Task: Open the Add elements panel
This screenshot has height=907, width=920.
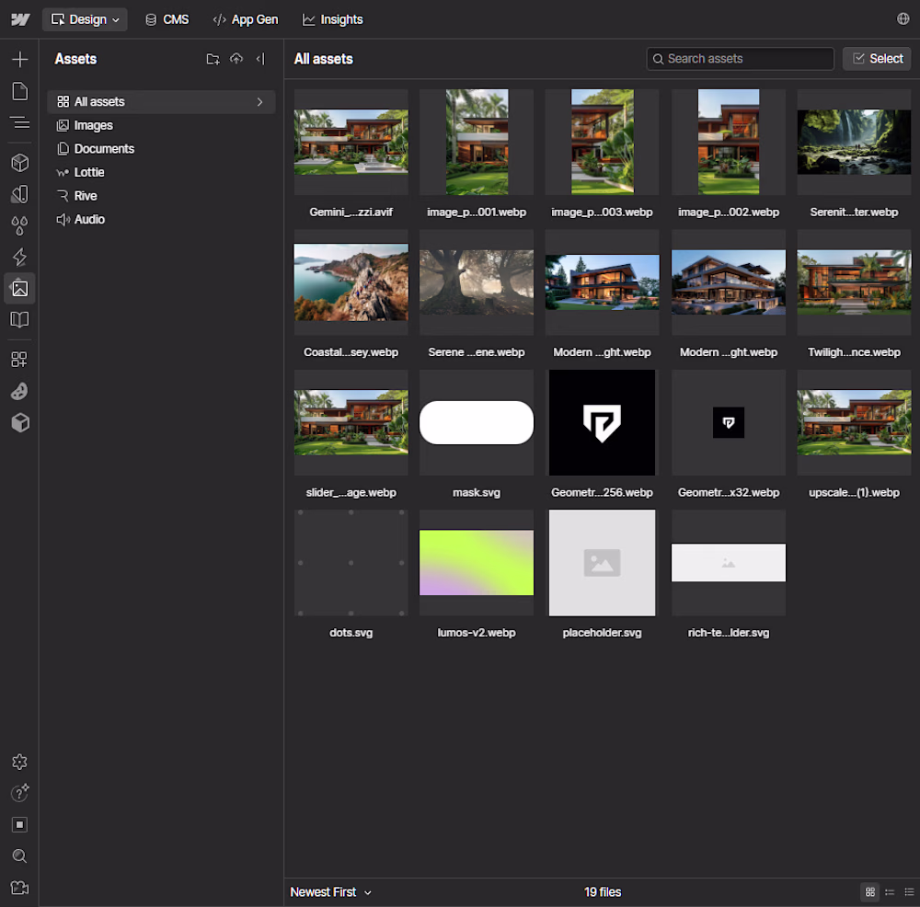Action: 20,59
